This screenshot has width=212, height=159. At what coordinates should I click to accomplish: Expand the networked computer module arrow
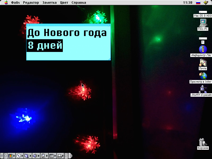pos(47,156)
